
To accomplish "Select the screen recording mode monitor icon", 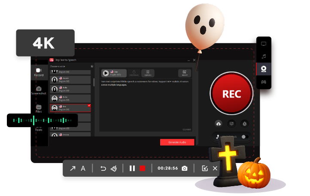I will point(264,44).
